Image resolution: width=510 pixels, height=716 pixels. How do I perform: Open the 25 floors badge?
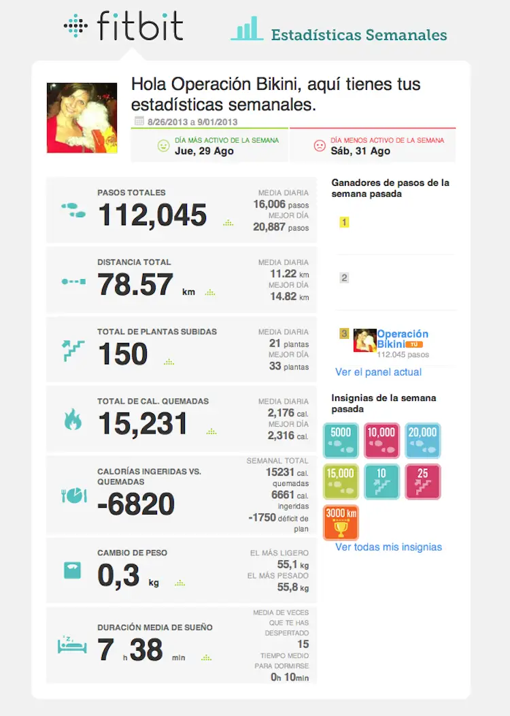coord(423,482)
